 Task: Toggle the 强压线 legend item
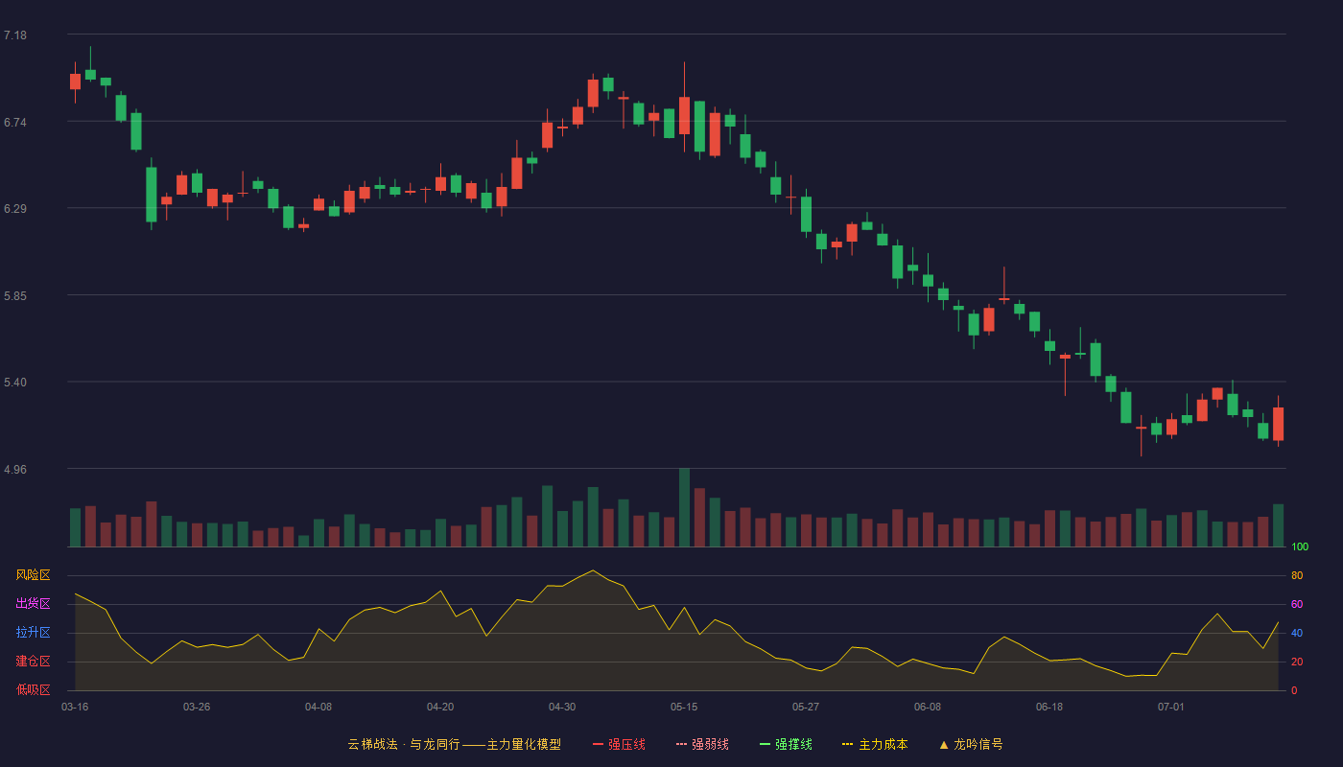(x=619, y=744)
